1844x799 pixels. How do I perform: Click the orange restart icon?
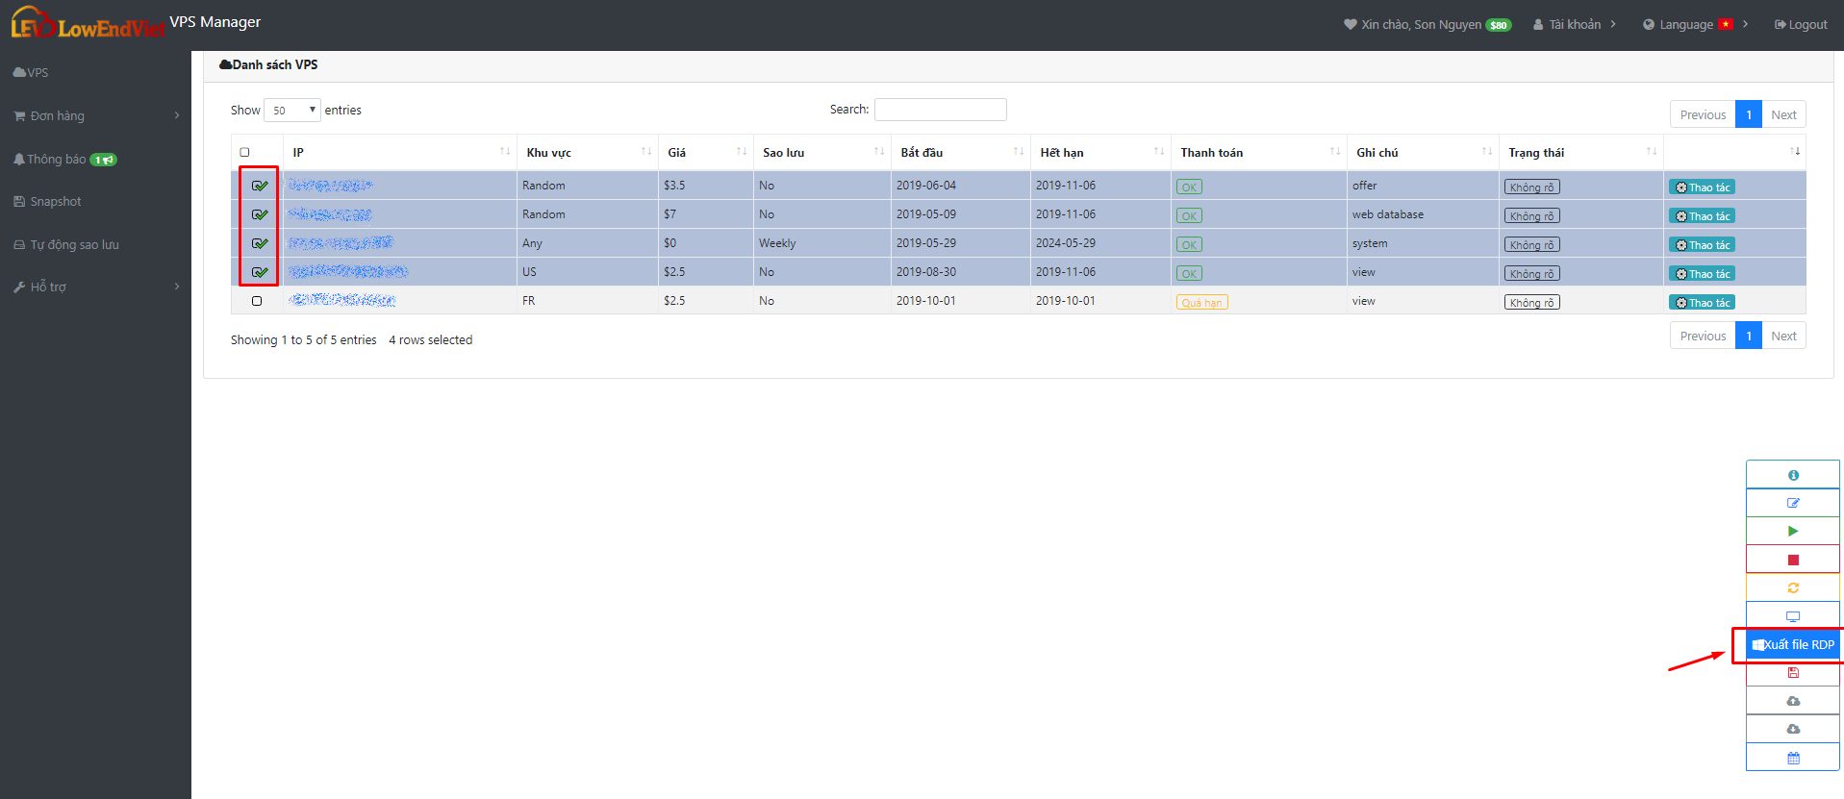point(1793,587)
